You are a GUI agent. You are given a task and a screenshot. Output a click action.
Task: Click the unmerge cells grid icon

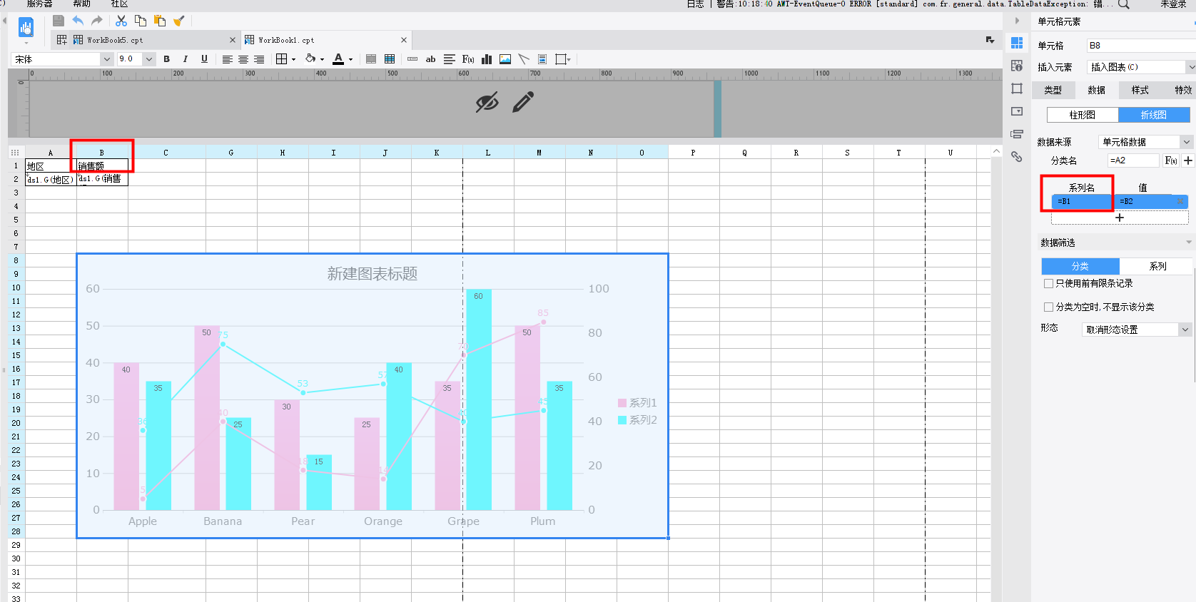(x=390, y=59)
